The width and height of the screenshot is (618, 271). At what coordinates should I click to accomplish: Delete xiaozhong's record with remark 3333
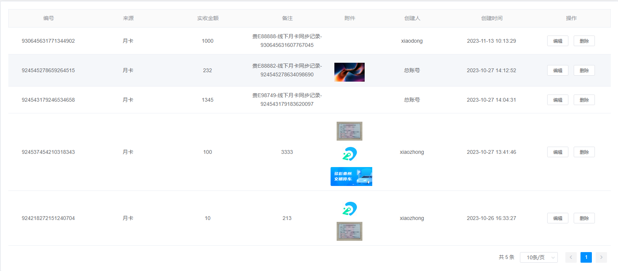coord(584,152)
